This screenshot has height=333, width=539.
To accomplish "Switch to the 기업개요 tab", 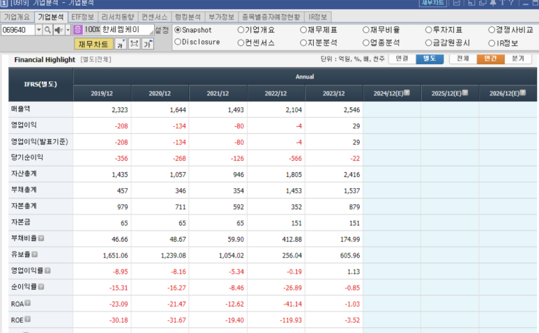I will point(17,17).
